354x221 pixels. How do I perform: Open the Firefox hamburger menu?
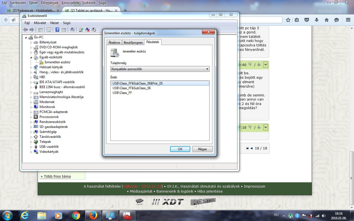click(348, 20)
